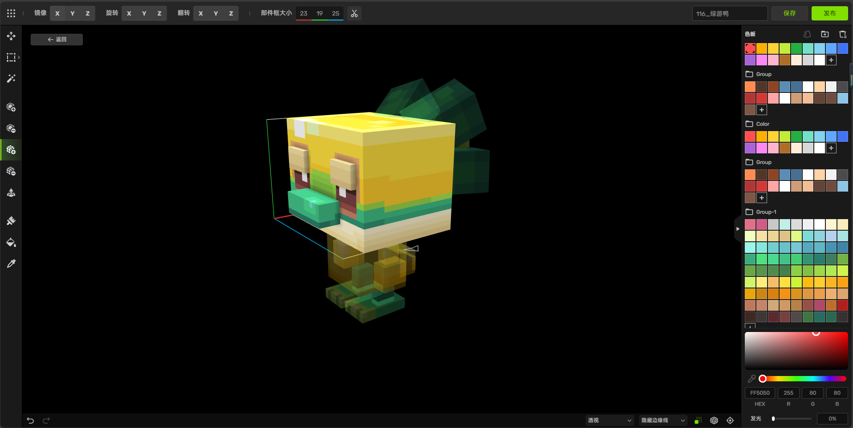Image resolution: width=853 pixels, height=428 pixels.
Task: Open the 隐藏边缘线 edge line dropdown
Action: pyautogui.click(x=662, y=420)
